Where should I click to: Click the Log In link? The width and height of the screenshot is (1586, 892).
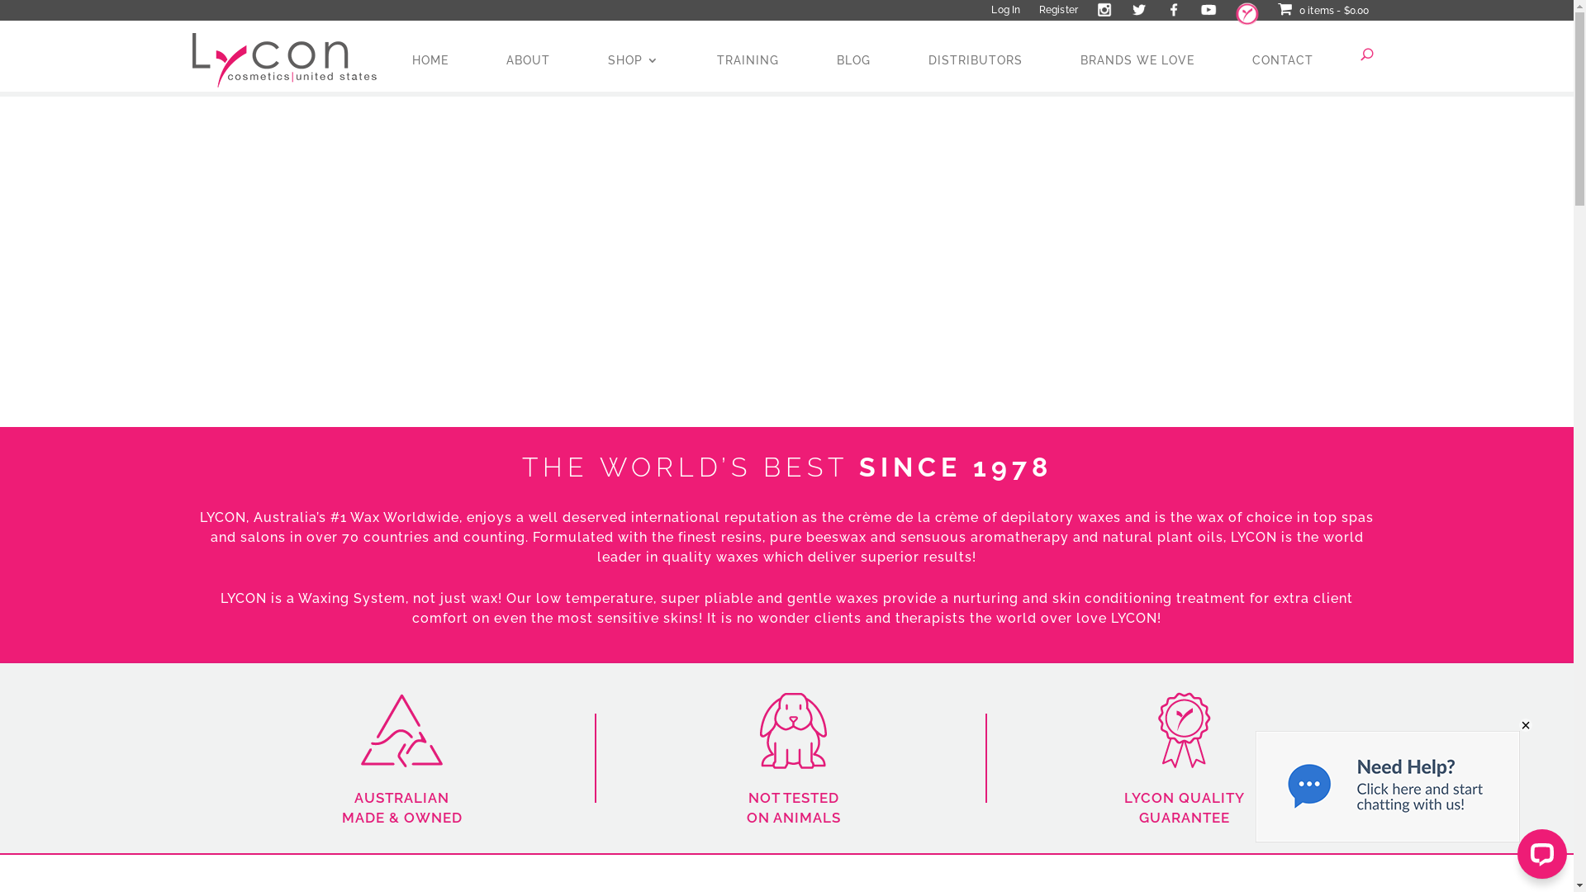click(1005, 10)
